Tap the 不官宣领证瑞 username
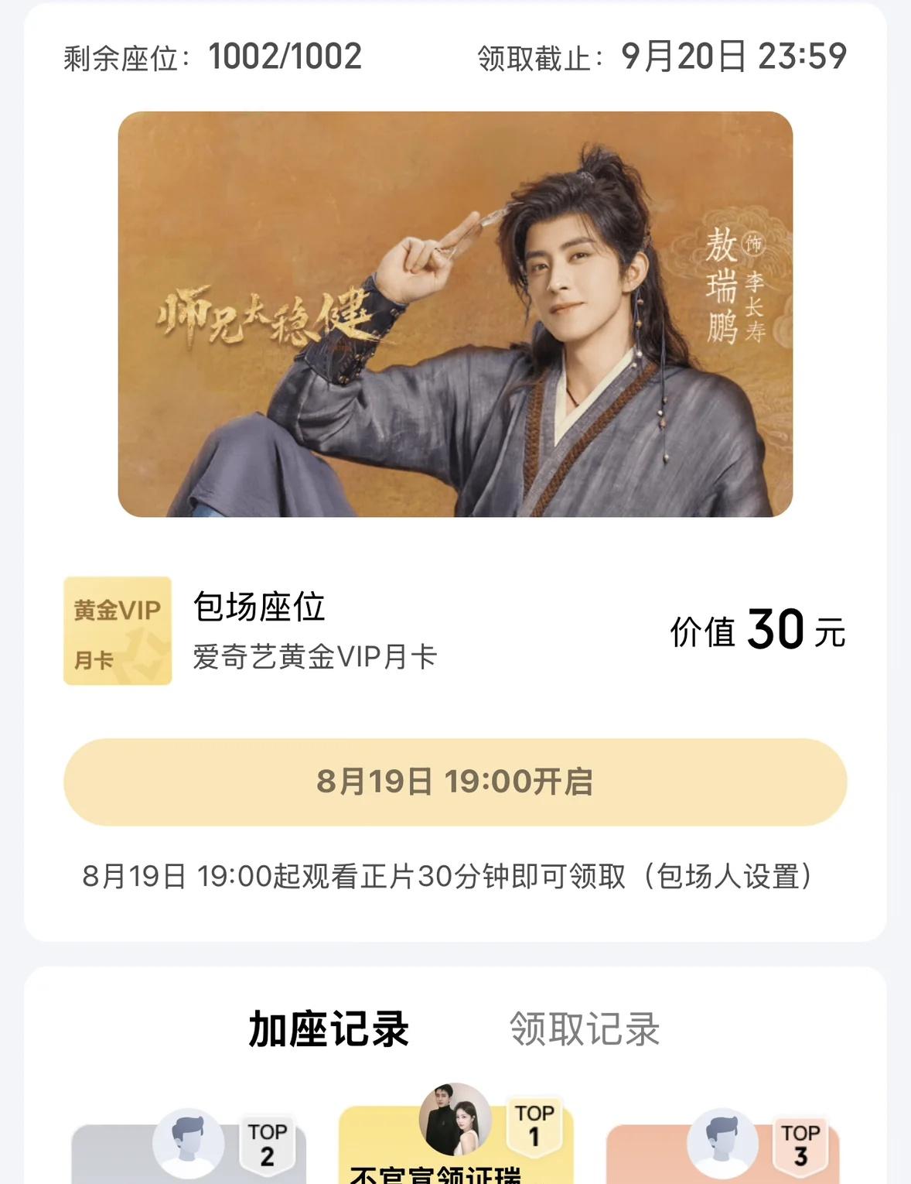The image size is (911, 1184). (435, 1175)
